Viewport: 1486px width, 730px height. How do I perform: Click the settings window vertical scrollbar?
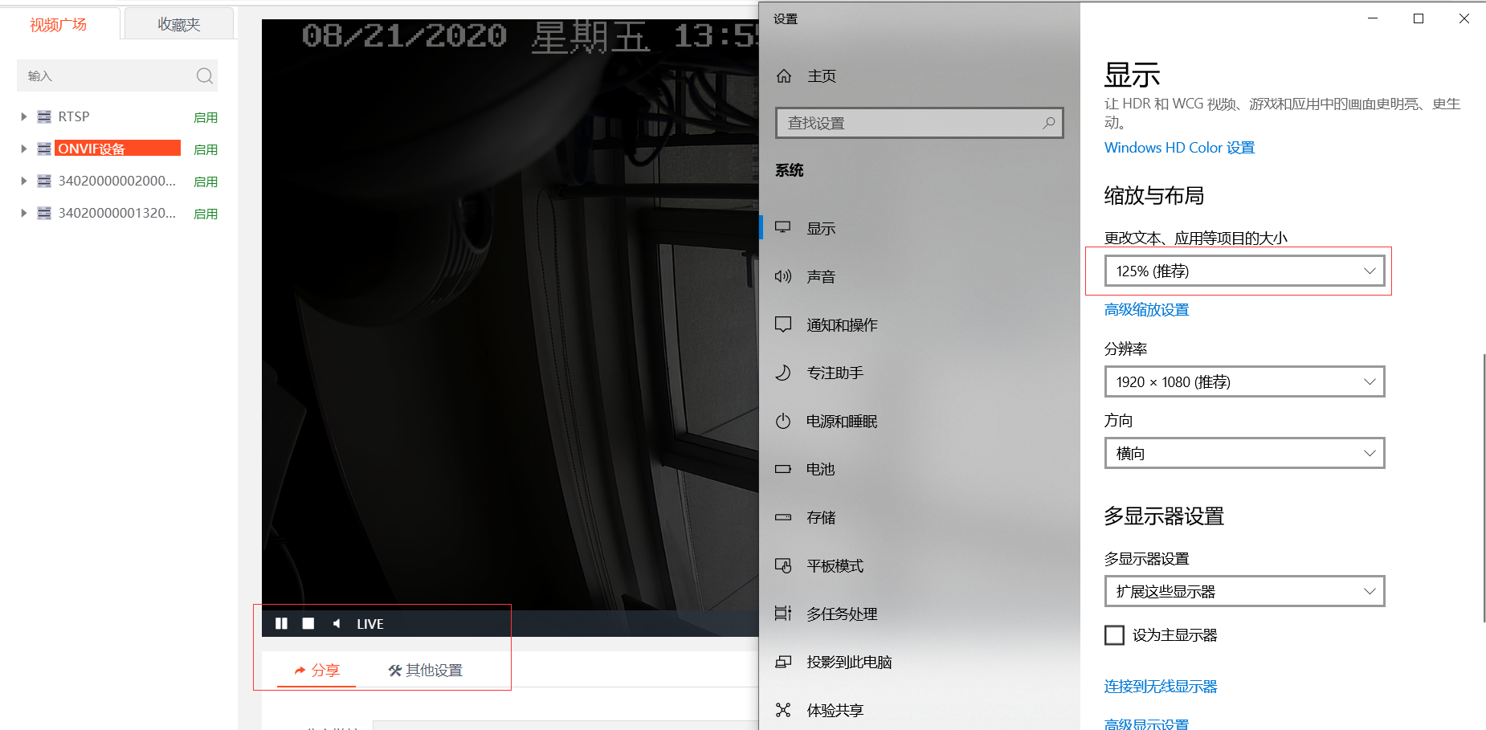[x=1483, y=487]
